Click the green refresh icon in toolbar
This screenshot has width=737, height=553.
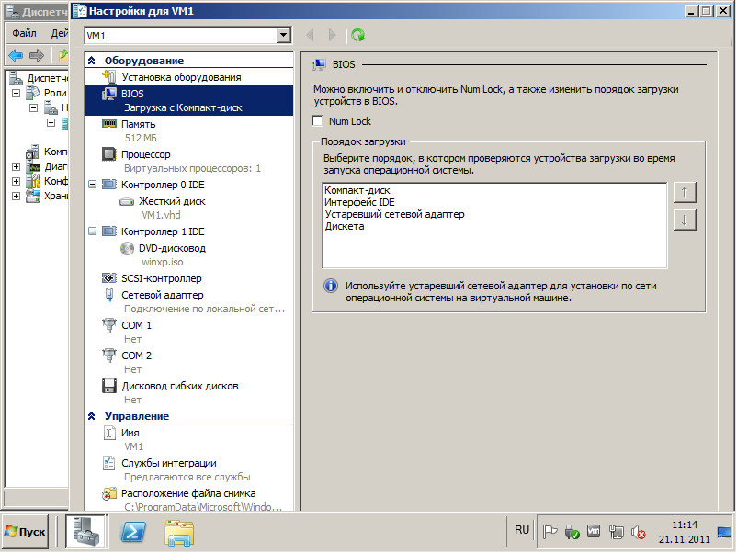[x=357, y=35]
